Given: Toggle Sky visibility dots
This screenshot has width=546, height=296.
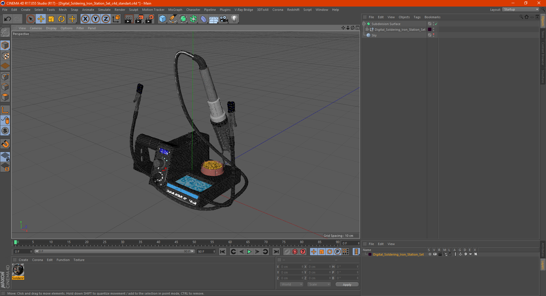Looking at the screenshot, I should (x=433, y=35).
